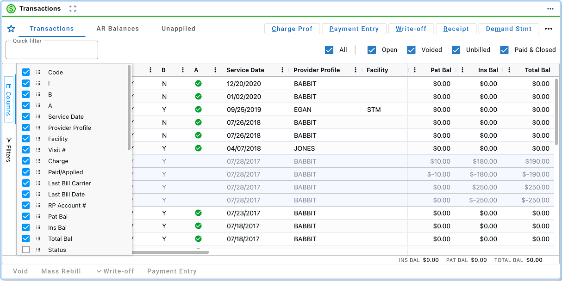Screen dimensions: 562x281
Task: Hide the Code column checkbox
Action: [26, 72]
